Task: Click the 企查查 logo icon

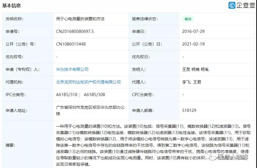Action: 232,5
